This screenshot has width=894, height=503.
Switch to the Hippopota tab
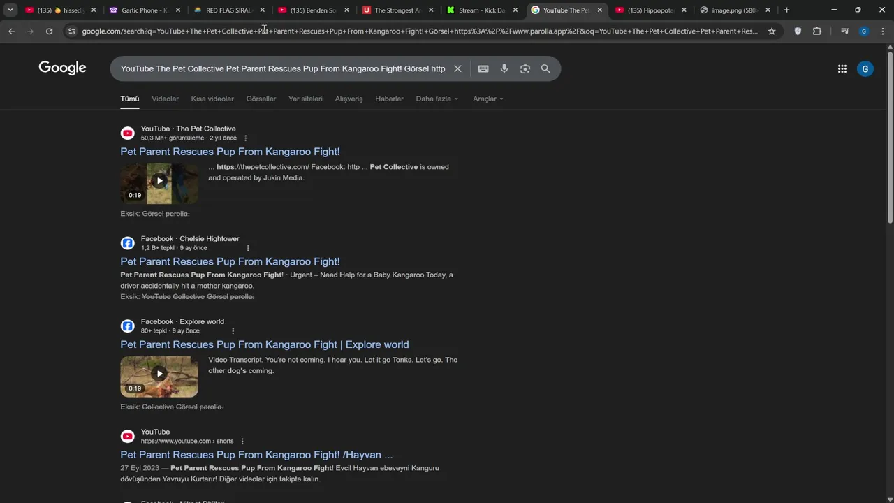click(650, 10)
